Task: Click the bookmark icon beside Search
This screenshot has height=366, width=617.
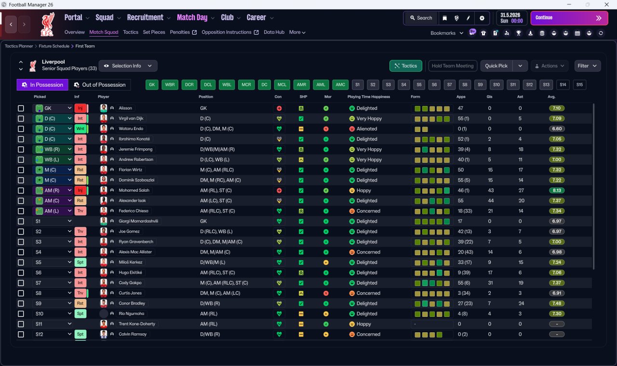Action: [444, 18]
